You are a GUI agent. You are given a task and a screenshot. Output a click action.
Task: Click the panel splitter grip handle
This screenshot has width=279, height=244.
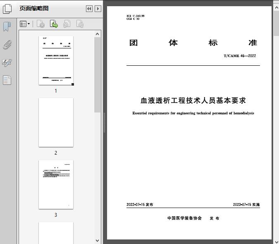coord(104,122)
